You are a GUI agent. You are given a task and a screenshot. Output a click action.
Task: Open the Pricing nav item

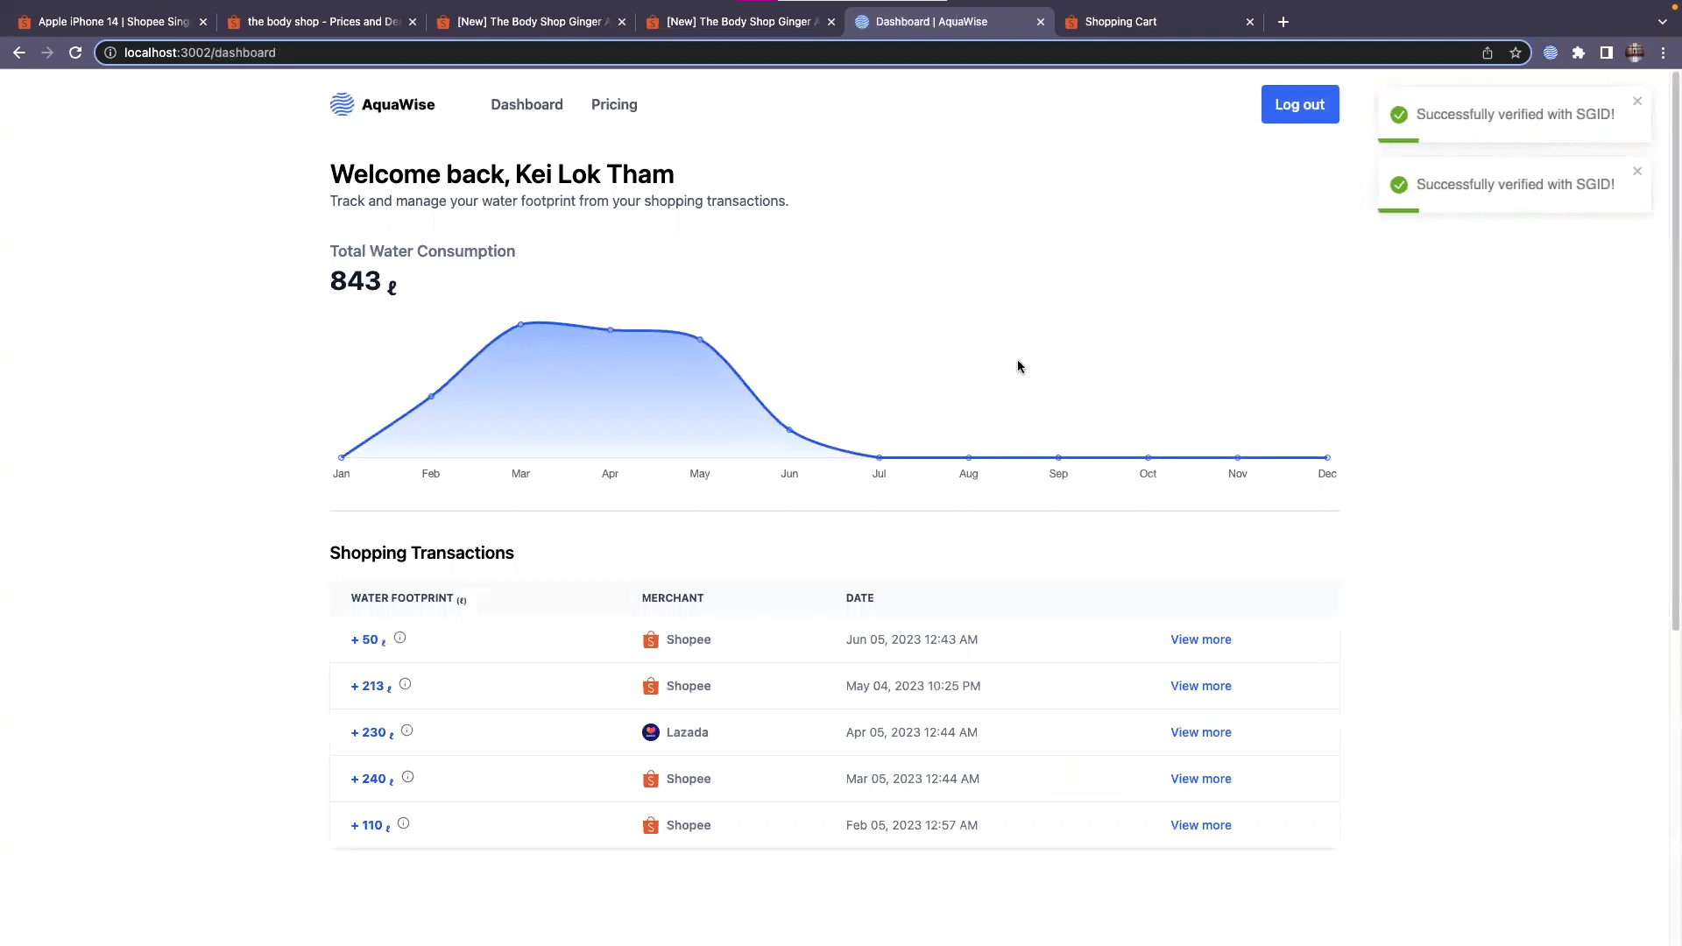[614, 104]
